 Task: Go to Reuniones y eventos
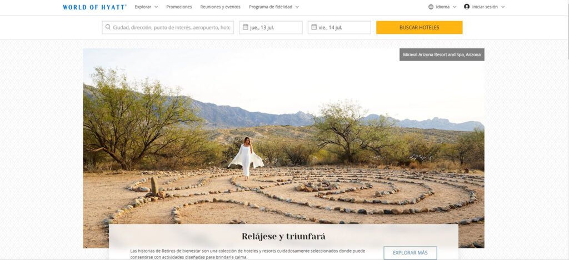coord(220,7)
